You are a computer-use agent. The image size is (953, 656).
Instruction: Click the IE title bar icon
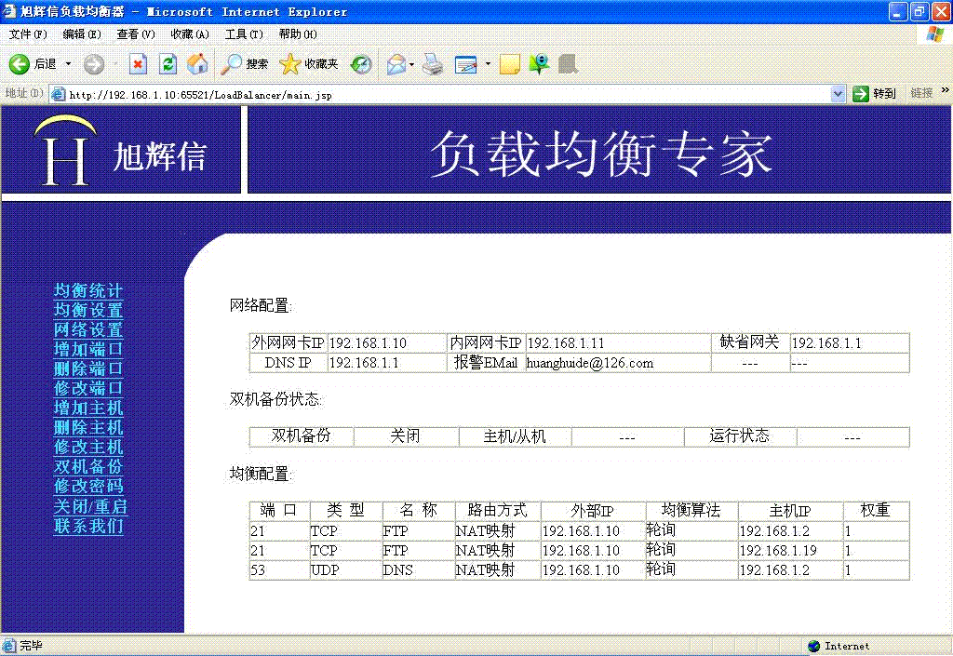pos(9,11)
